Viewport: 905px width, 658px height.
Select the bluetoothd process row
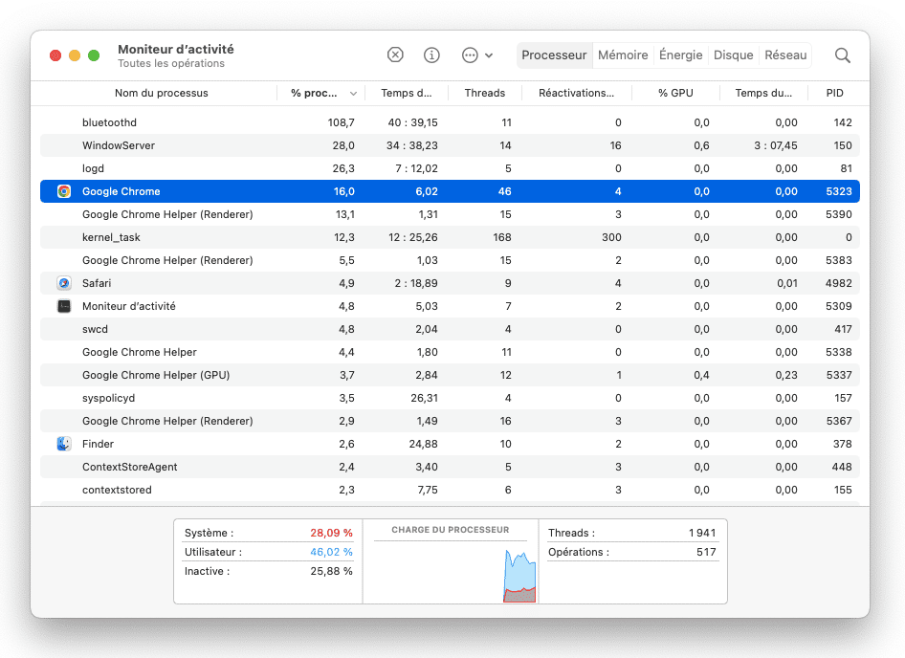[x=450, y=122]
